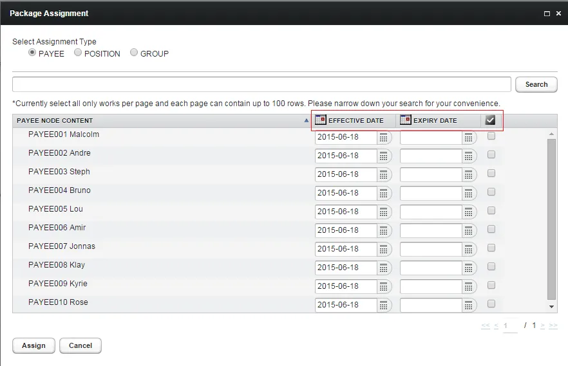Go to previous page with < link

click(x=497, y=325)
